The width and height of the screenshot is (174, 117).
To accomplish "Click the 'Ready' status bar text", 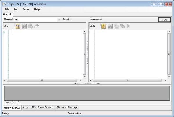I will [5, 114].
